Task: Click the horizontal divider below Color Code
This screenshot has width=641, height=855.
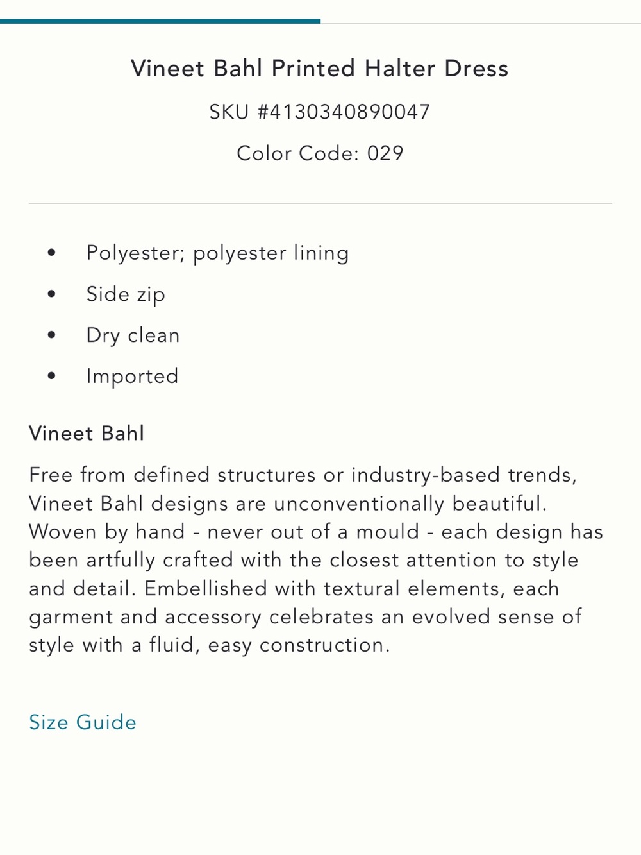Action: click(x=320, y=204)
